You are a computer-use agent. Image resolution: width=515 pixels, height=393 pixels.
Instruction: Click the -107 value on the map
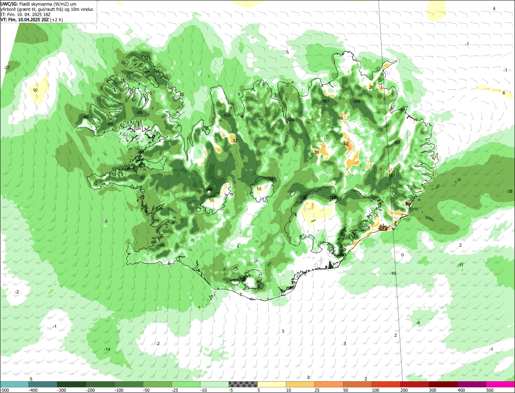click(325, 101)
